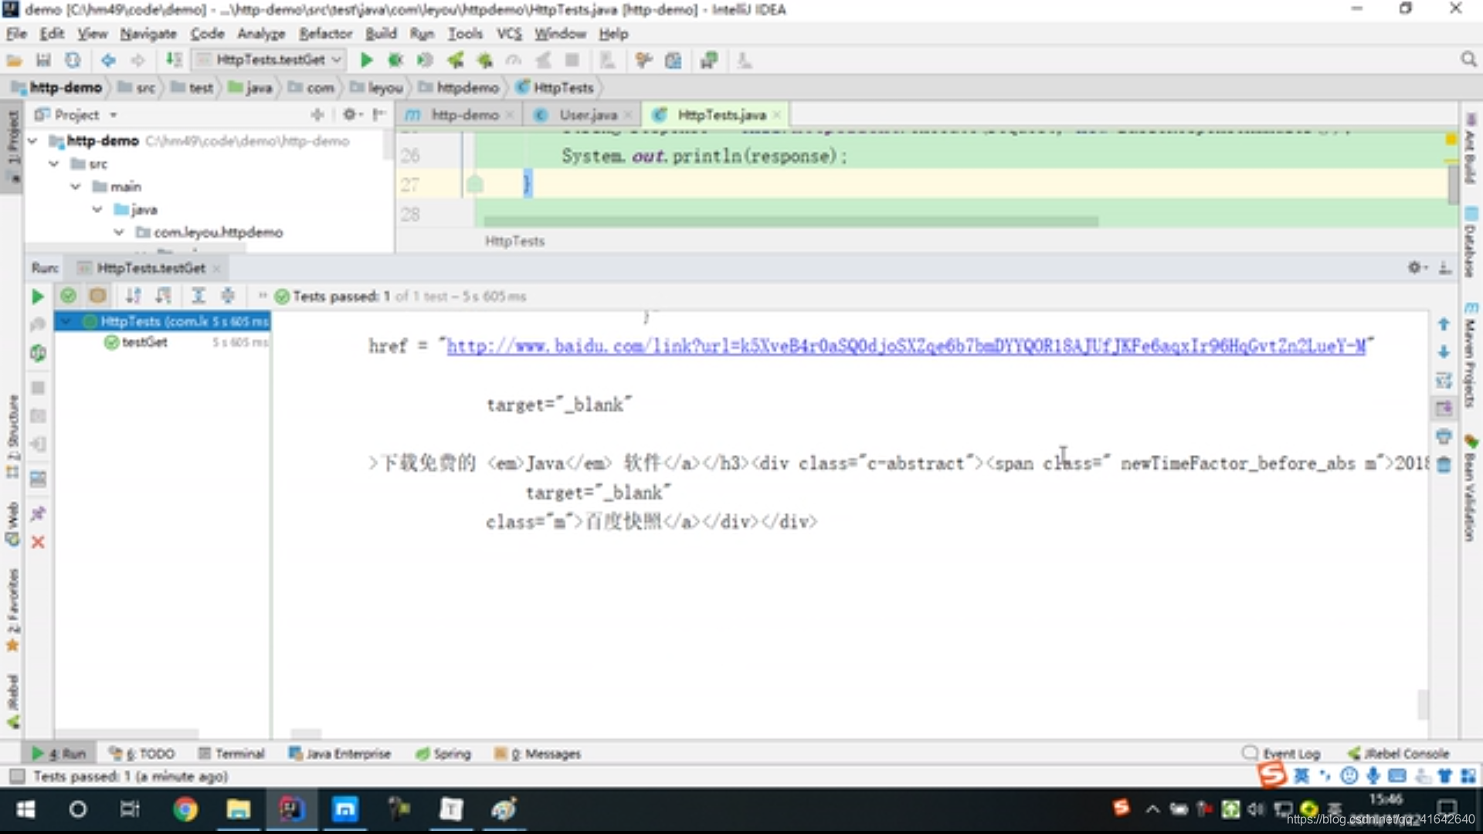Open the baidu.com link in console output

pos(906,346)
